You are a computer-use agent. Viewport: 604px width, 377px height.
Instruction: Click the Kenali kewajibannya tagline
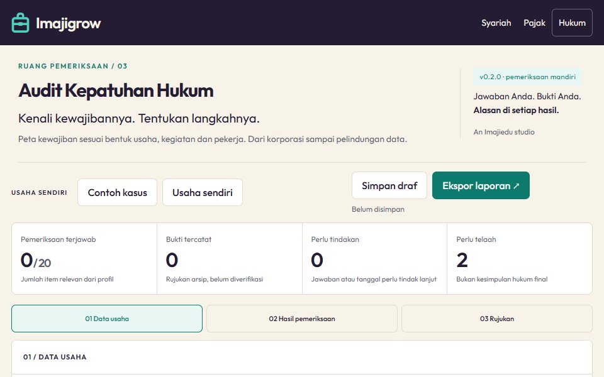pos(139,119)
